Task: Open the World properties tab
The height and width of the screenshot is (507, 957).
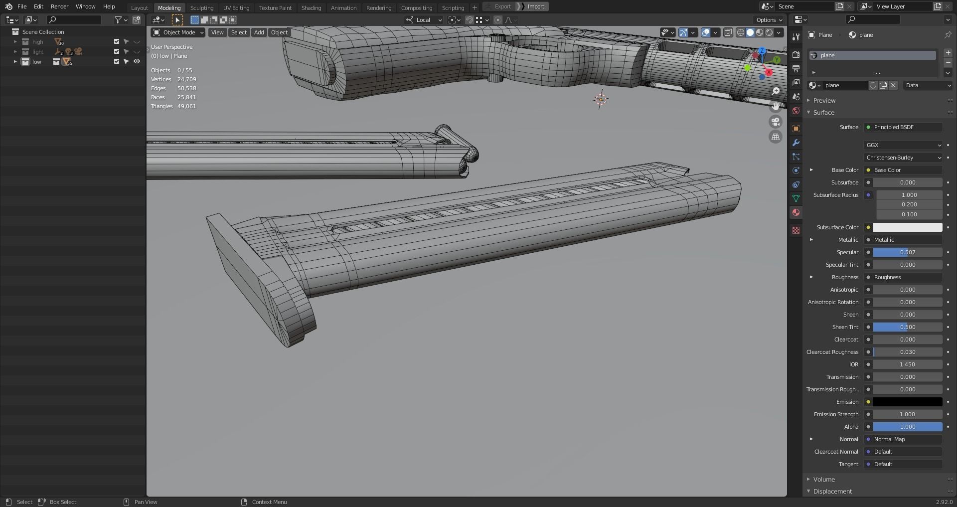Action: point(796,111)
